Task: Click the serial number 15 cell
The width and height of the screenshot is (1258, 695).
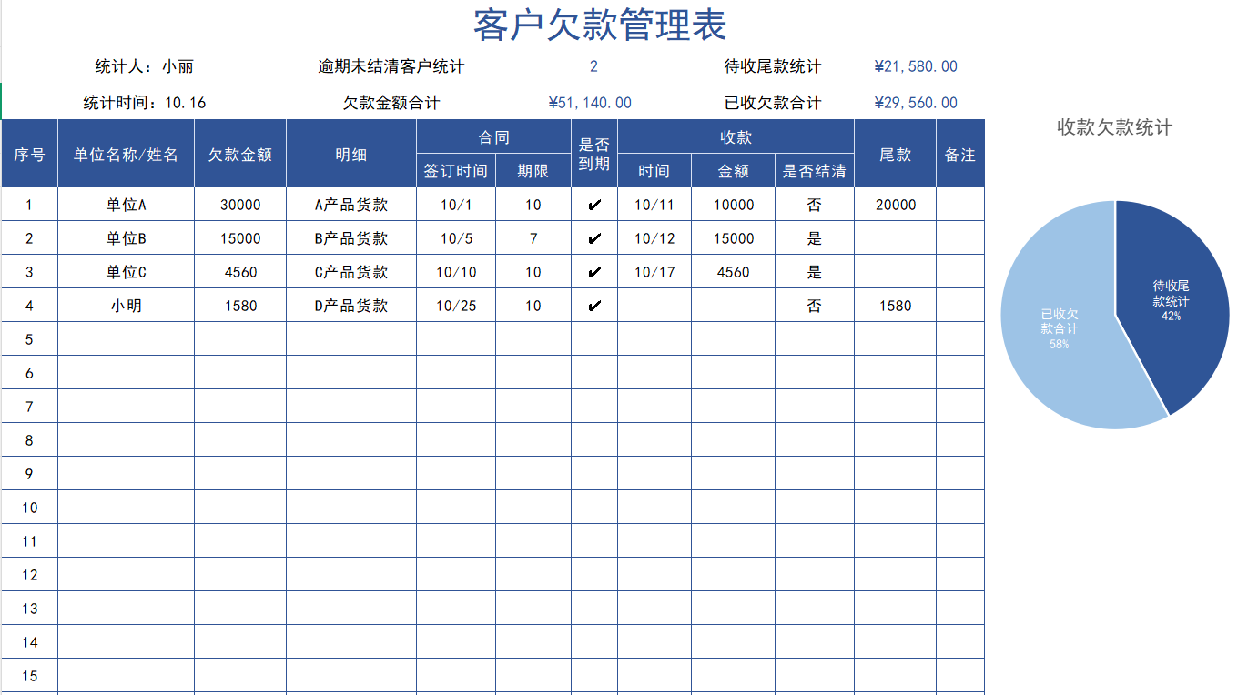Action: click(x=29, y=676)
